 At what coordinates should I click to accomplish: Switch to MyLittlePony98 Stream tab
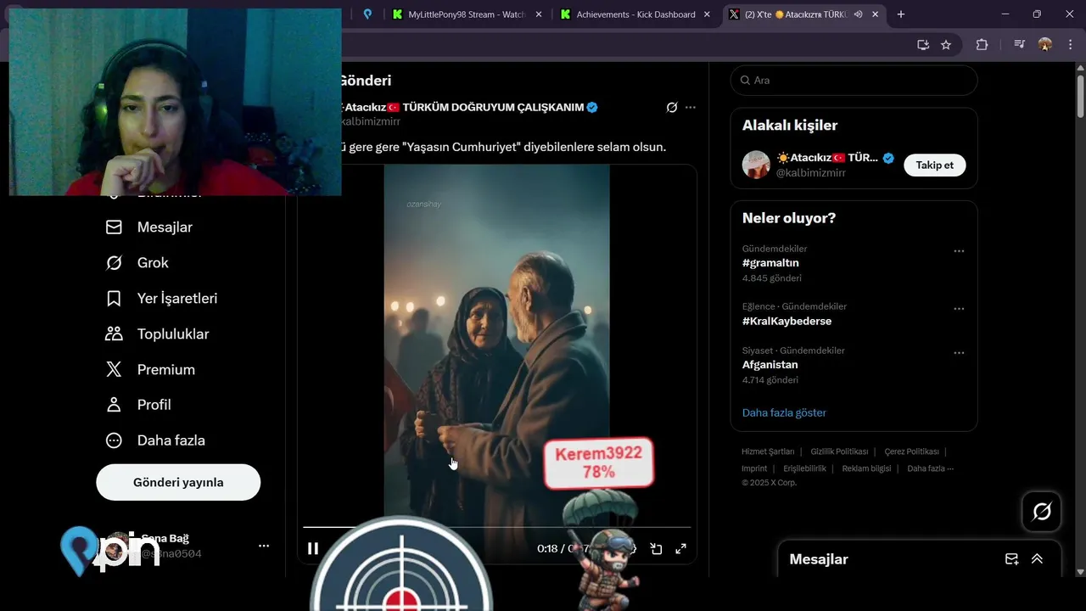[x=467, y=14]
